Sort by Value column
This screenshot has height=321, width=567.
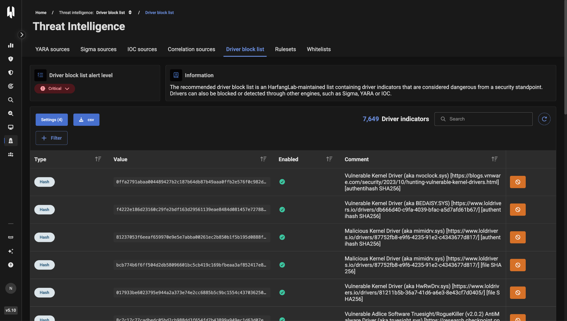(263, 159)
